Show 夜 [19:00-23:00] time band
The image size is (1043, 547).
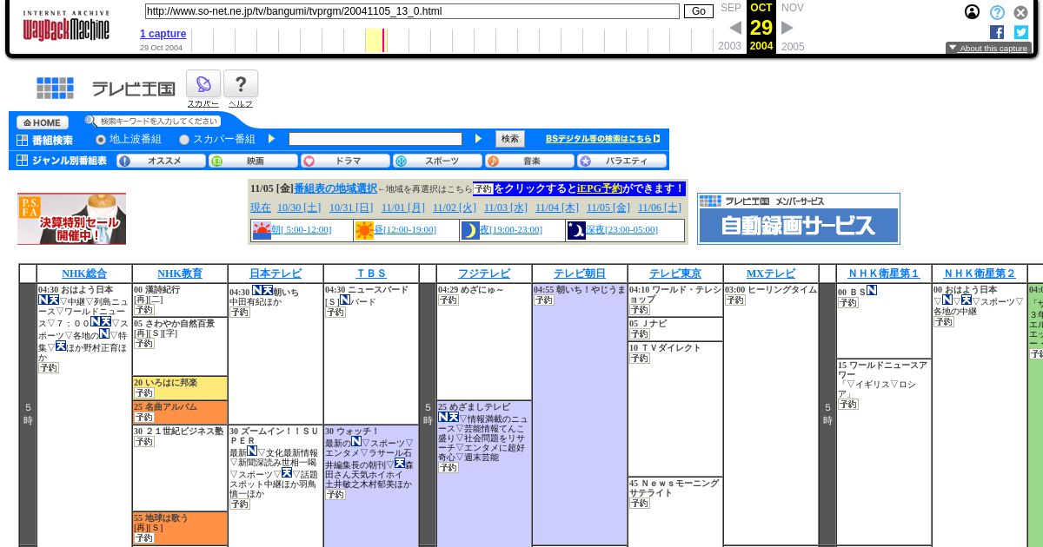511,230
